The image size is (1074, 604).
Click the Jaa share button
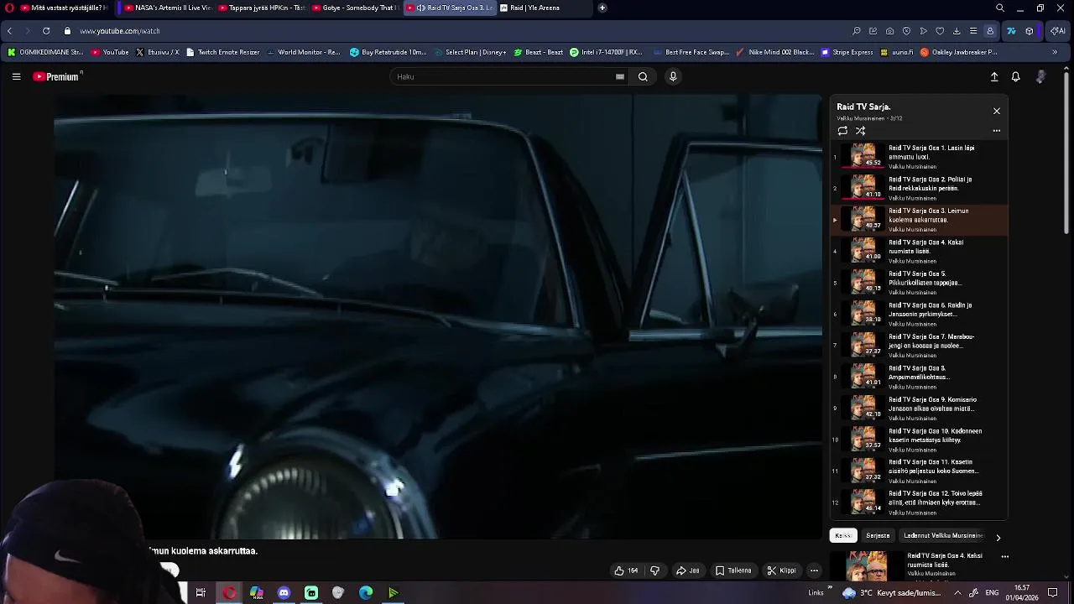pos(688,570)
